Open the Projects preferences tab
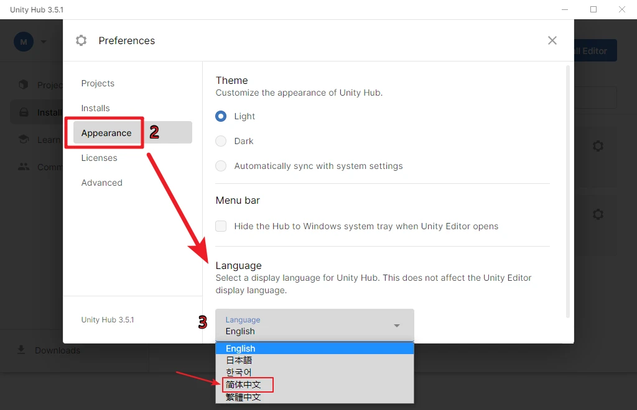The height and width of the screenshot is (410, 637). (x=98, y=83)
